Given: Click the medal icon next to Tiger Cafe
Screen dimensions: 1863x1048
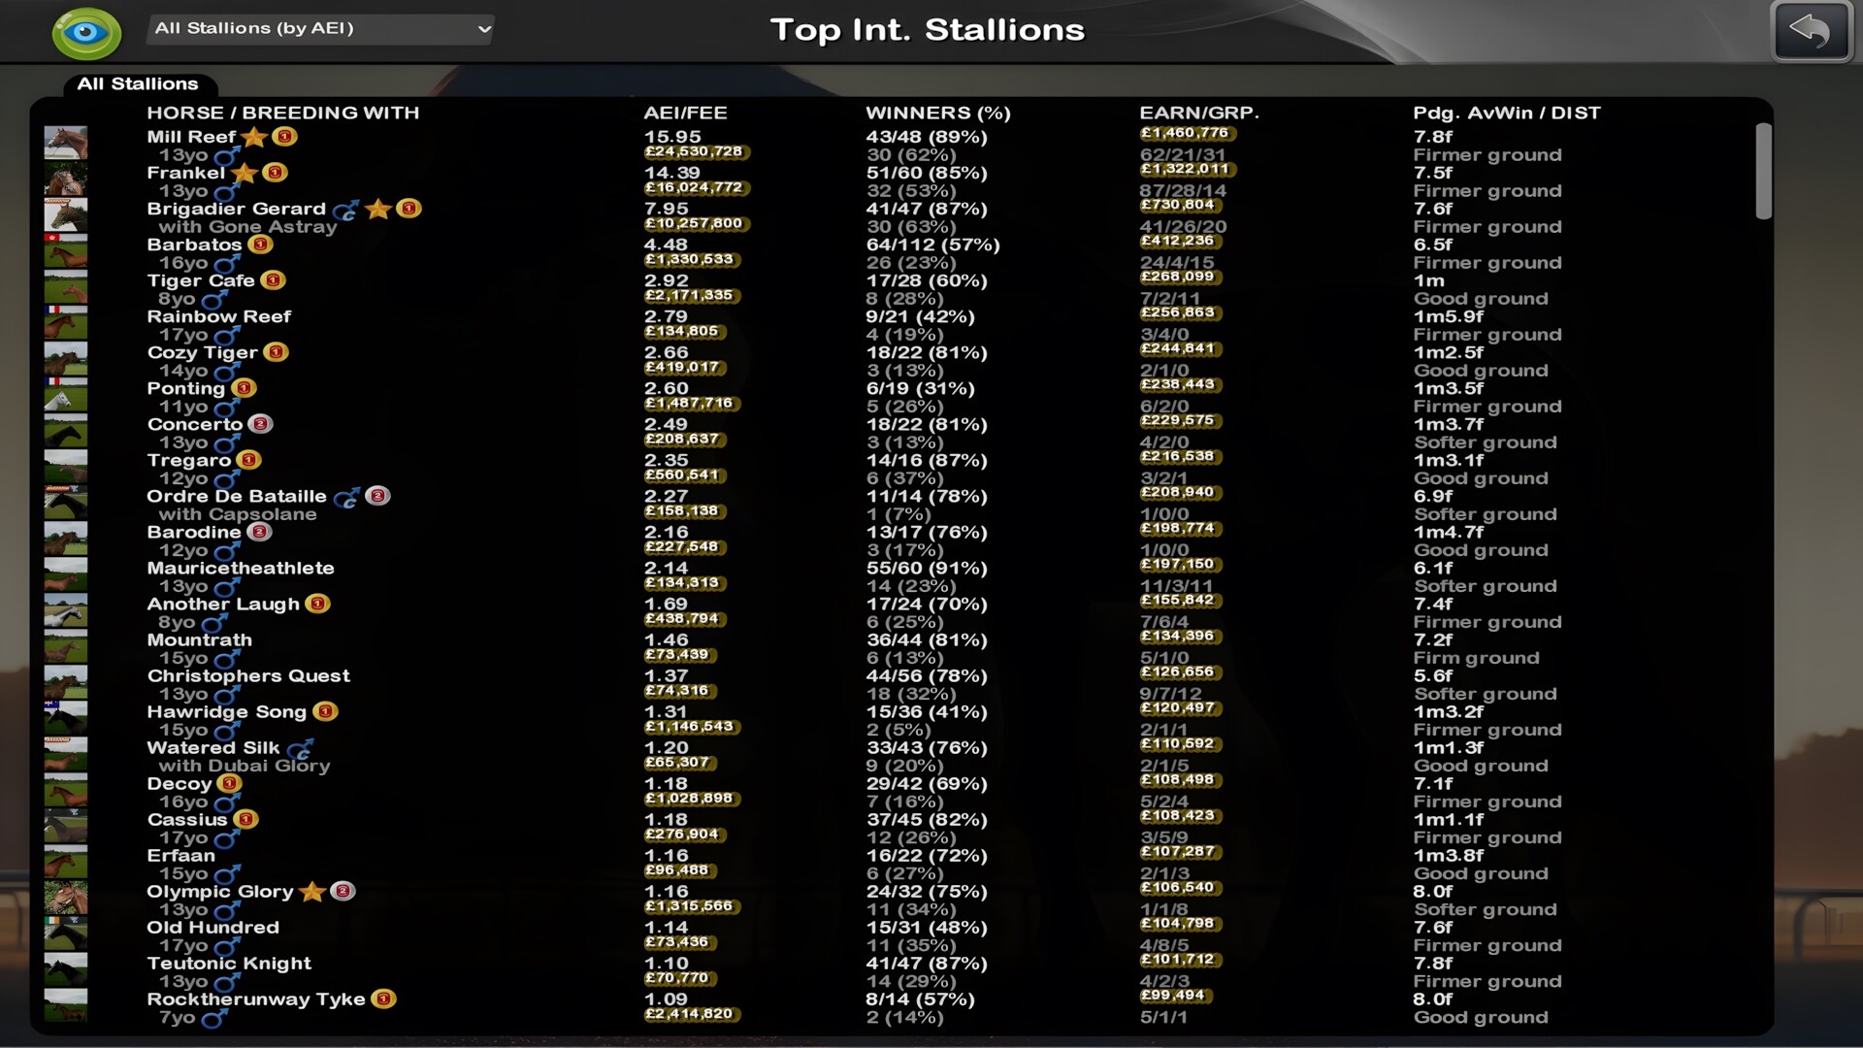Looking at the screenshot, I should click(x=273, y=280).
